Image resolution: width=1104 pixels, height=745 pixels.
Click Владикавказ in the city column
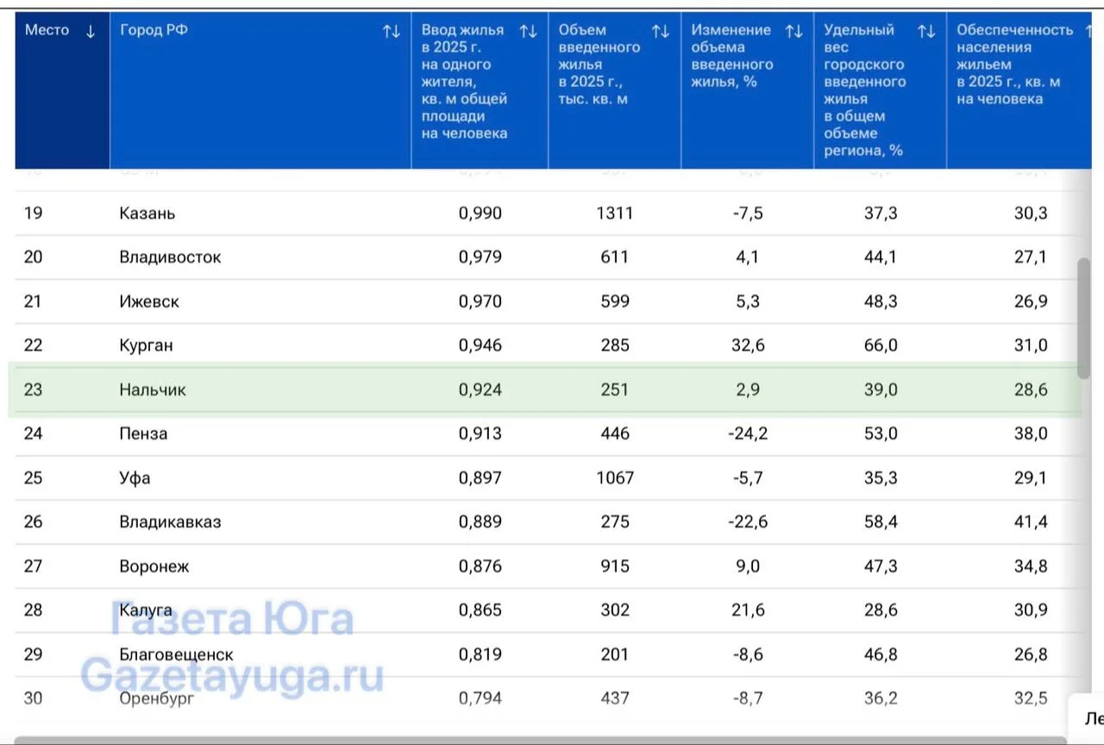[x=170, y=522]
